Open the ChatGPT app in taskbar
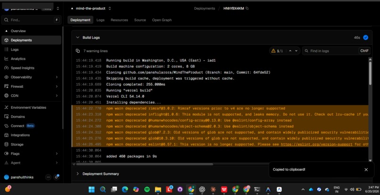 point(202,189)
